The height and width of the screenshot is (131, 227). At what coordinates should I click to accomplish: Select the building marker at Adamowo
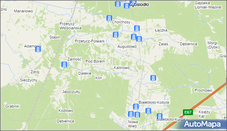coord(38,49)
